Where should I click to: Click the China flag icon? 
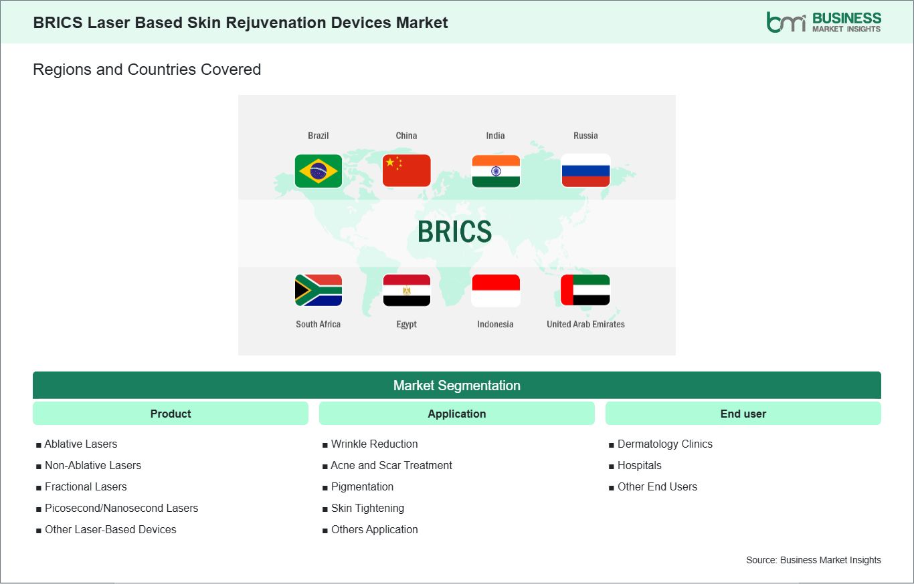(406, 171)
